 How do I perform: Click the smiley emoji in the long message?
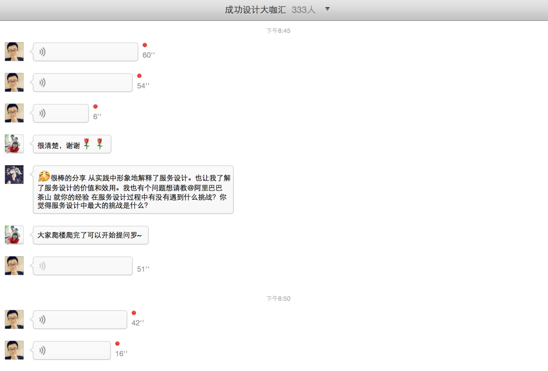[44, 176]
